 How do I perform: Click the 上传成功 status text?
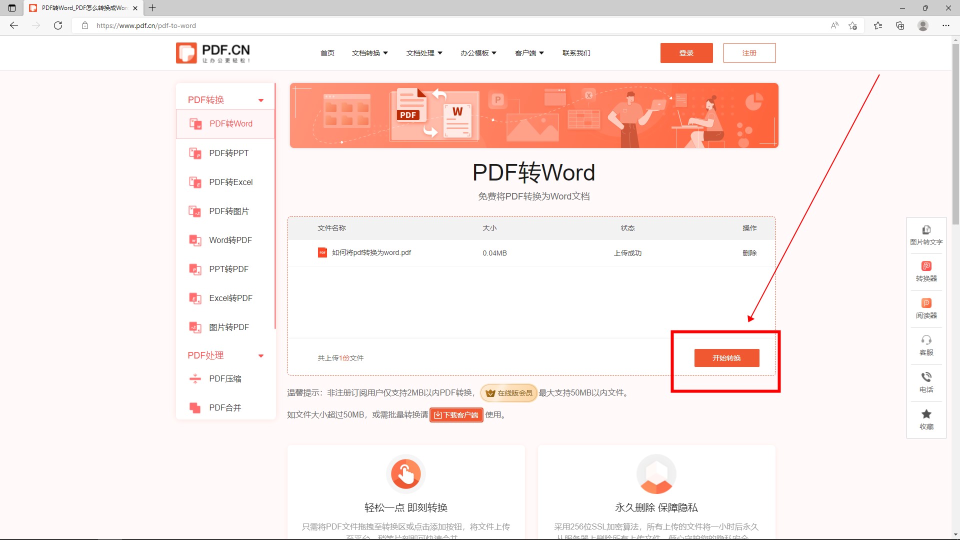coord(627,253)
